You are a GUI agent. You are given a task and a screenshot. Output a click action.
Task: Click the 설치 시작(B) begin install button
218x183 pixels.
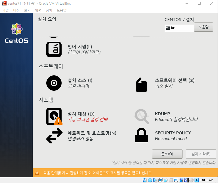pos(201,154)
